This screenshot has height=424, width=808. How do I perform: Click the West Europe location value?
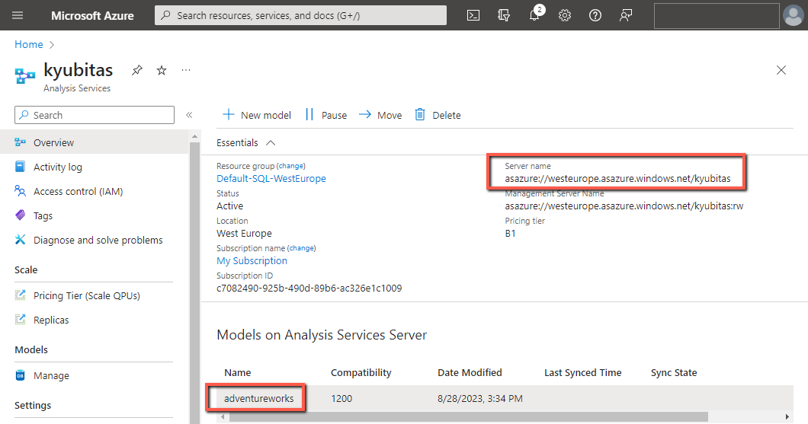pos(244,234)
